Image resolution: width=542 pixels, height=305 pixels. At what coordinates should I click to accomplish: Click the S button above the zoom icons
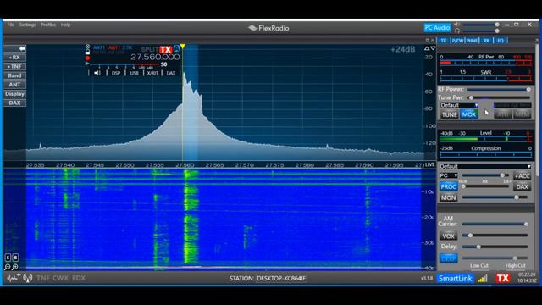(x=8, y=258)
